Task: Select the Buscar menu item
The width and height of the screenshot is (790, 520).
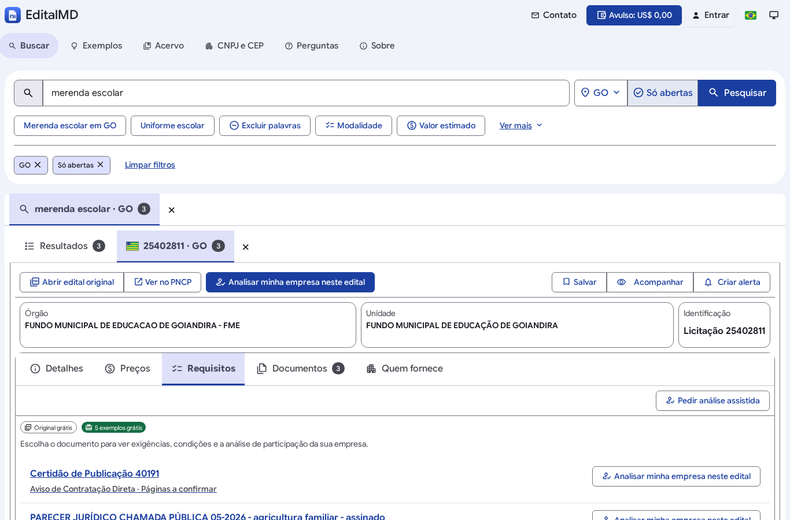Action: click(29, 46)
